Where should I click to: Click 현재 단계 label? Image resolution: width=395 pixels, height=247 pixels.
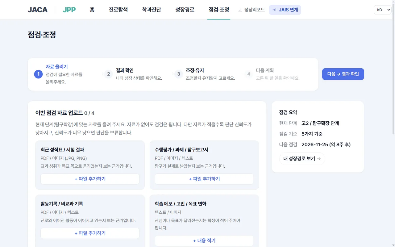click(x=288, y=123)
